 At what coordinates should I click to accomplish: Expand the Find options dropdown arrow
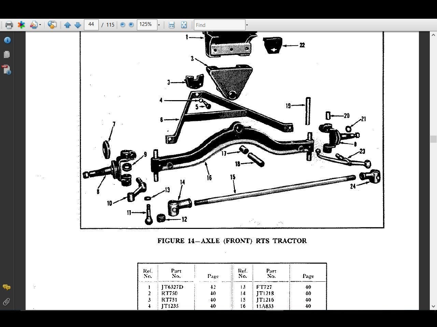pos(247,25)
